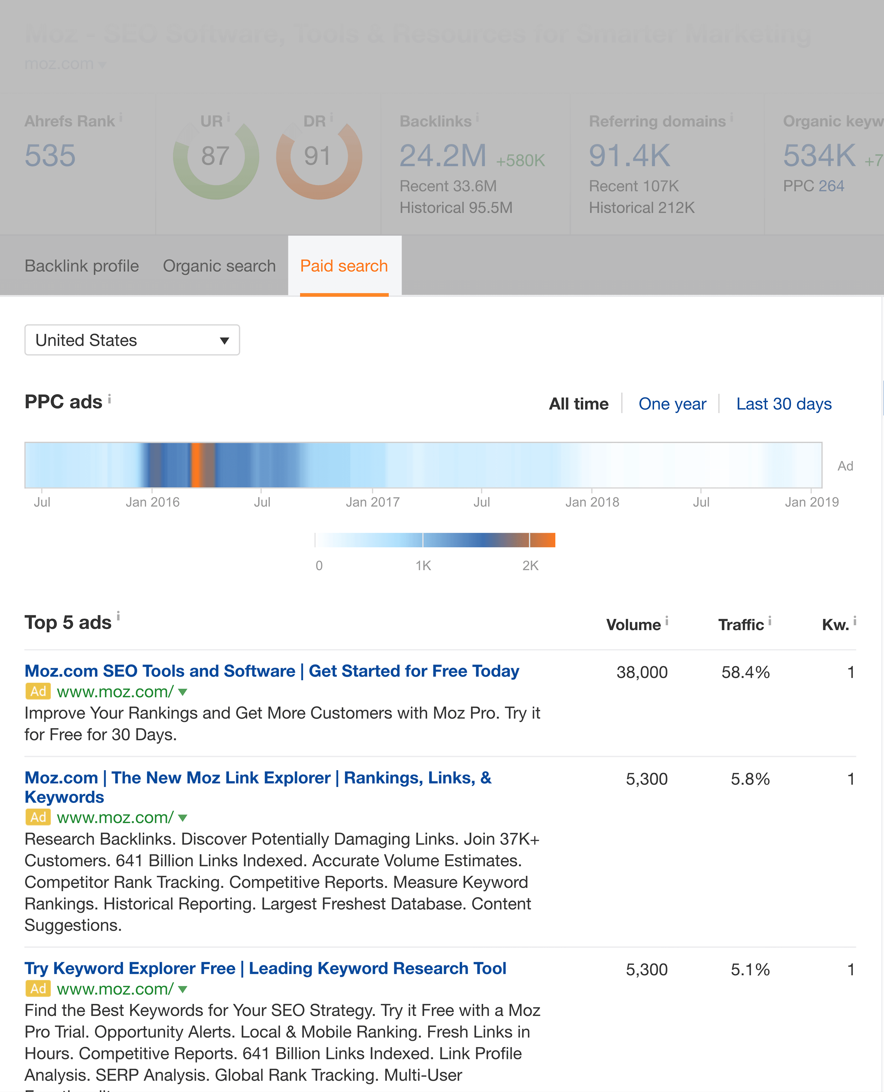The image size is (884, 1092).
Task: Click Ad badge under SEO Tools ad
Action: pyautogui.click(x=38, y=691)
